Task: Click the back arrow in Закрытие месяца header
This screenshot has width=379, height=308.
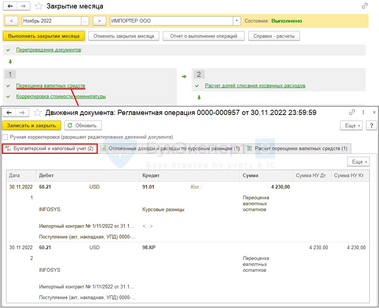Action: [x=10, y=6]
